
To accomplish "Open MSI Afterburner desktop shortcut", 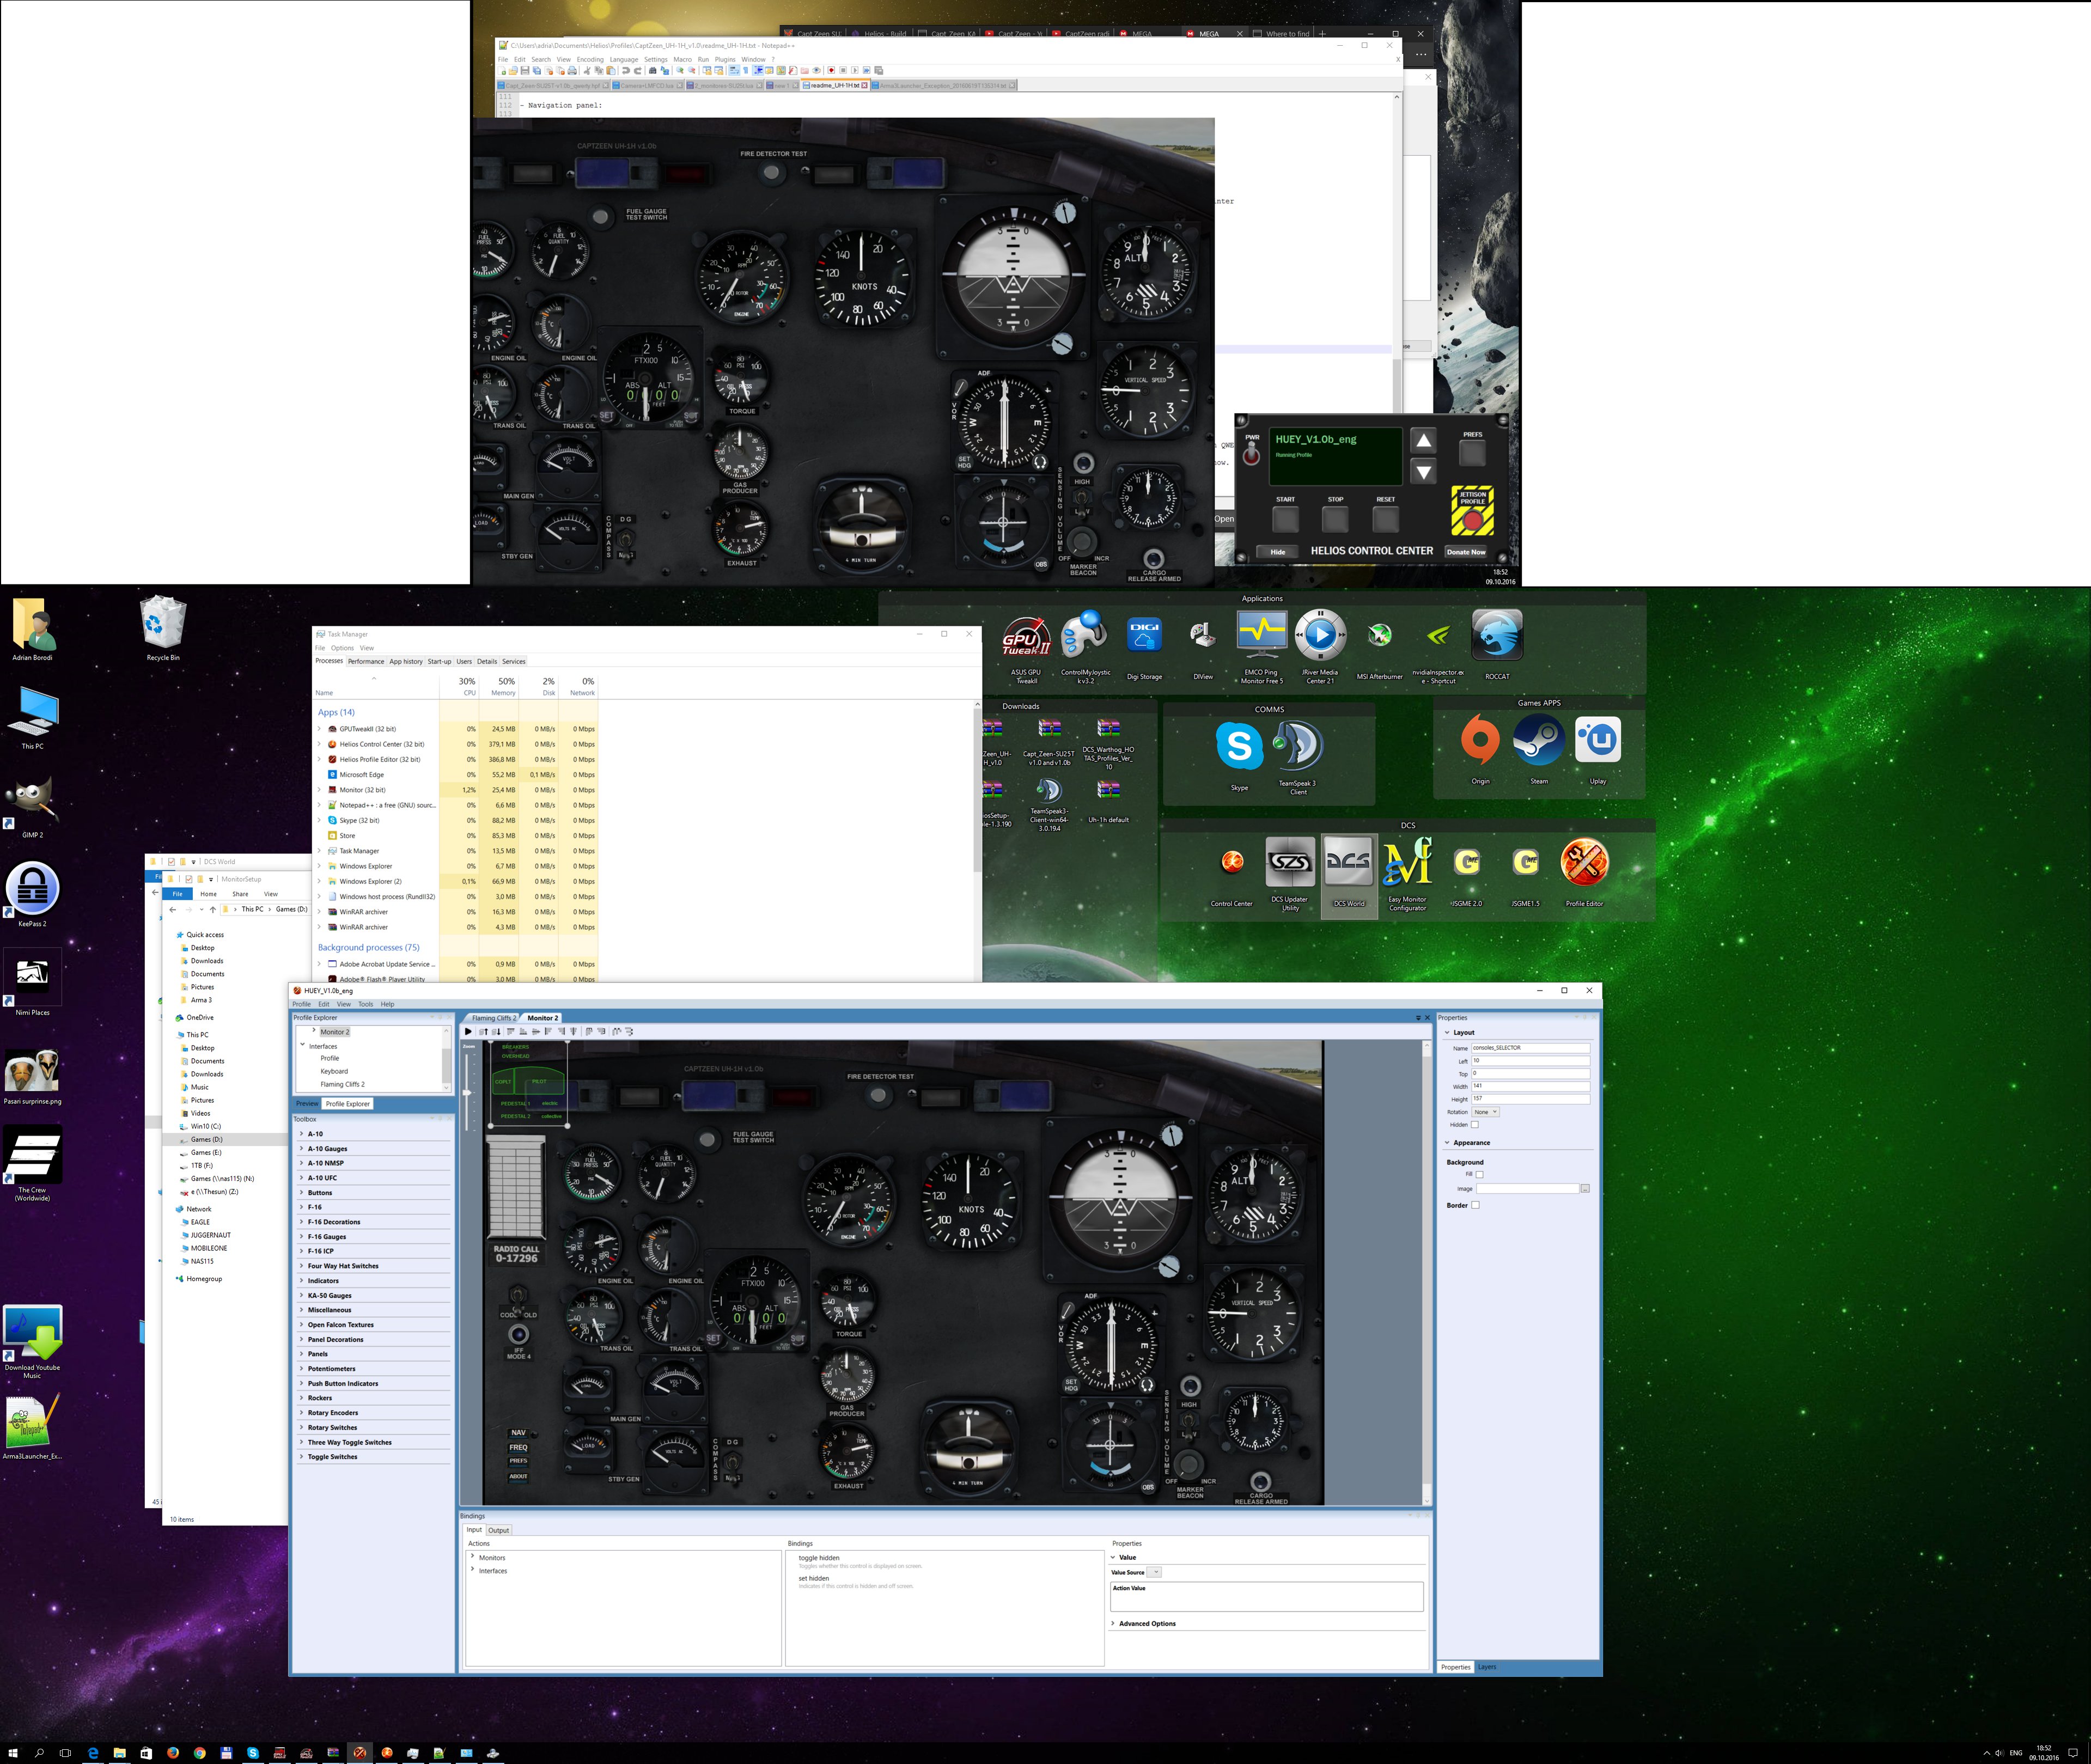I will [x=1380, y=645].
